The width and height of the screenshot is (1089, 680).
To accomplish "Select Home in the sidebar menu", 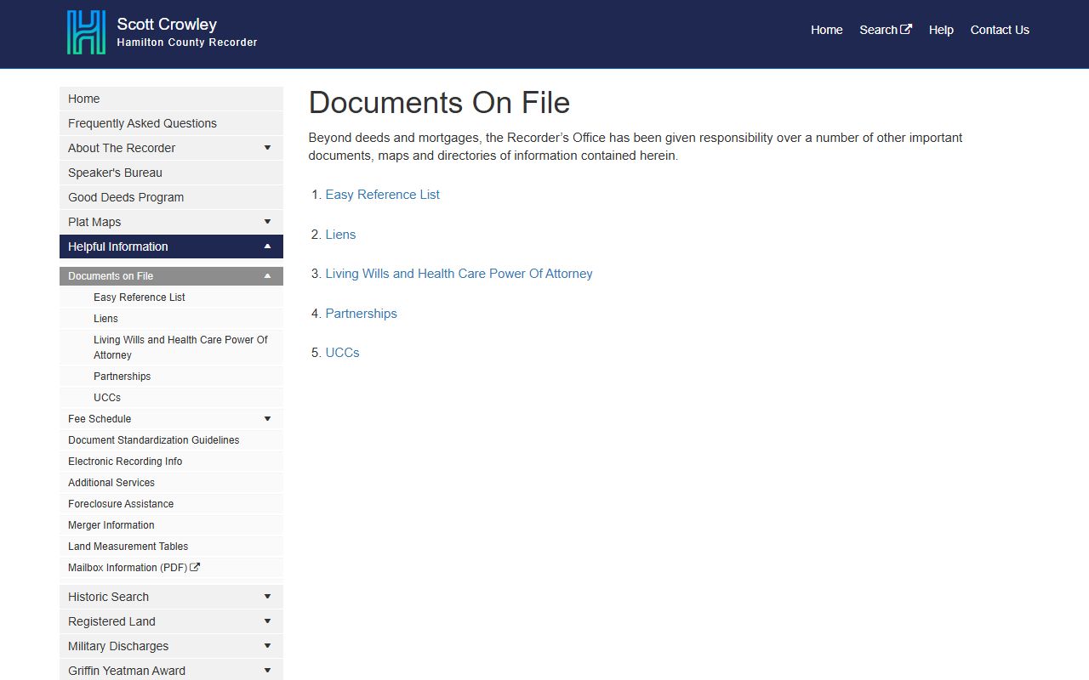I will click(x=171, y=99).
